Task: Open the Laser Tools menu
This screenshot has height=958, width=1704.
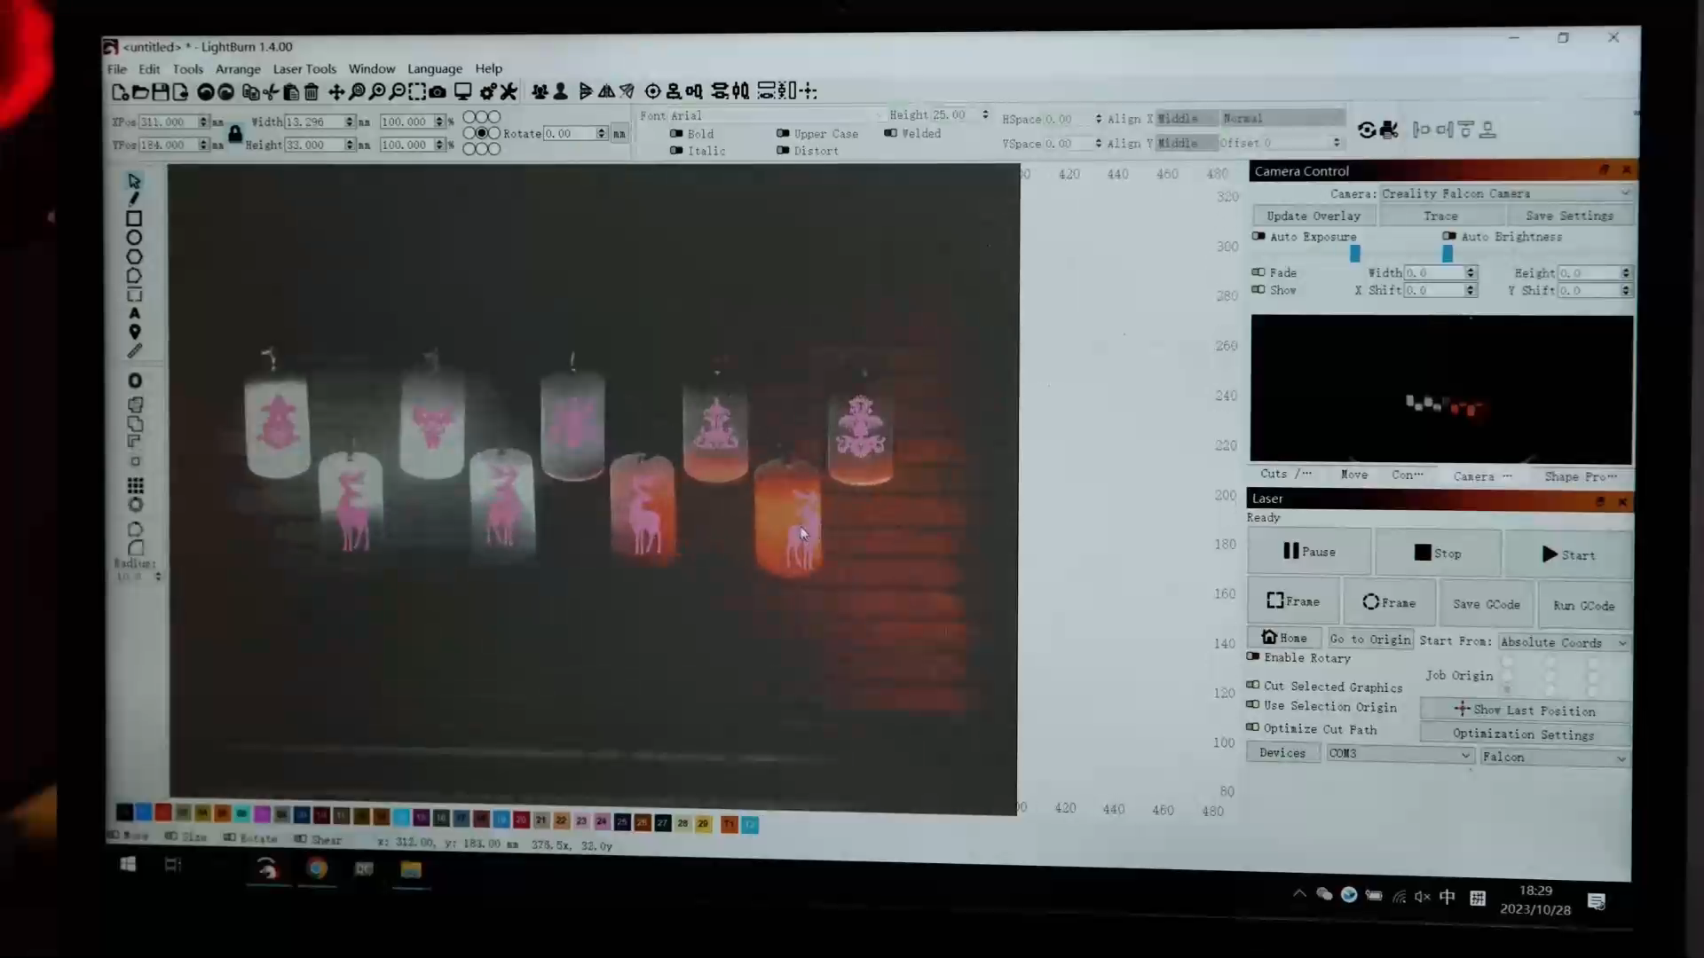Action: [x=304, y=68]
